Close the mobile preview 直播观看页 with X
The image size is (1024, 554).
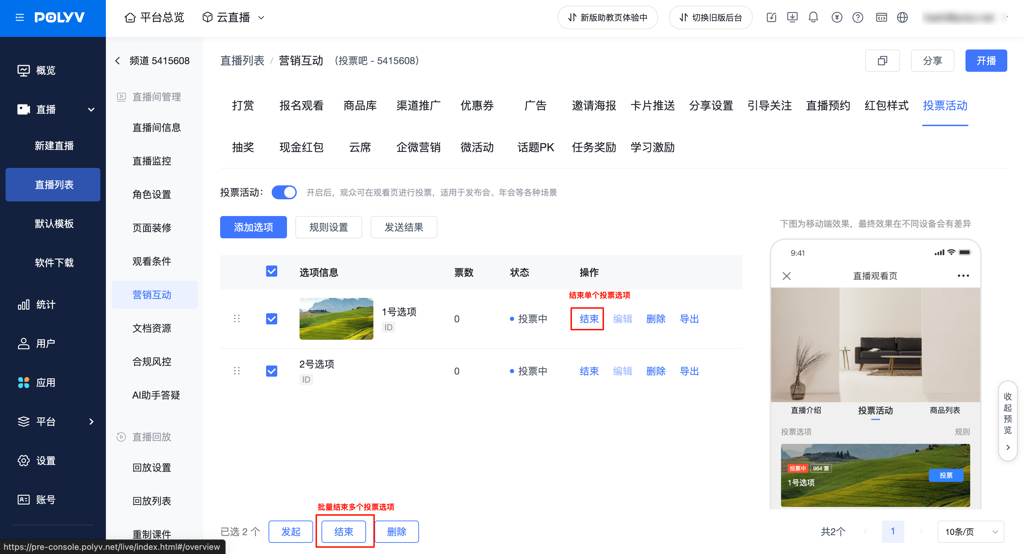[786, 276]
